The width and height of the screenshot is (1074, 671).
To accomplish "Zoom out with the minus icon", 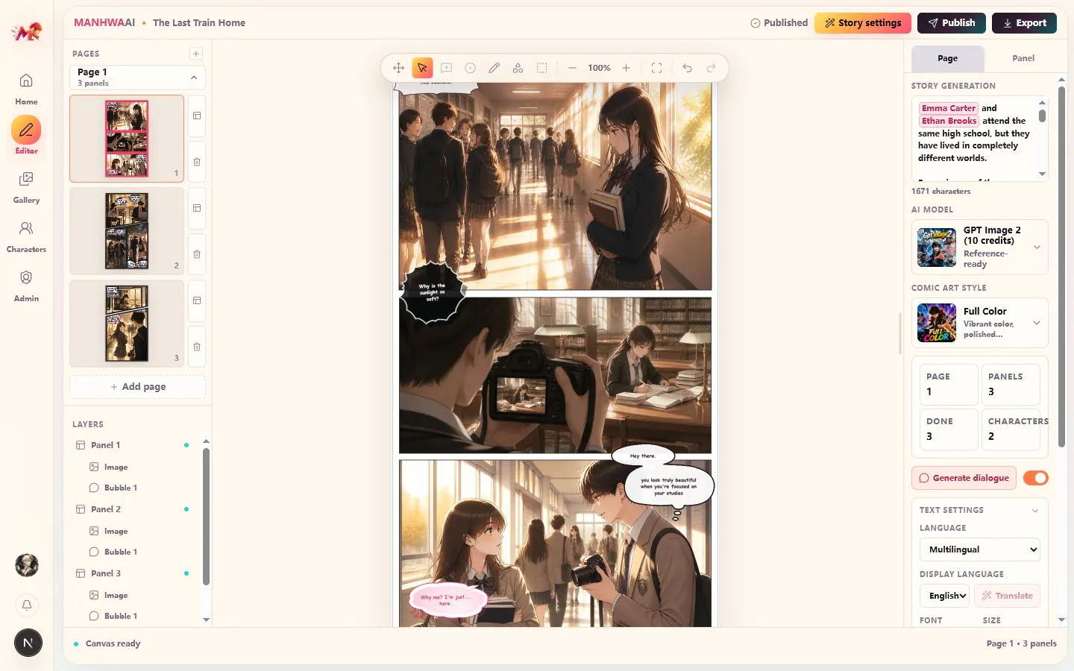I will tap(572, 68).
